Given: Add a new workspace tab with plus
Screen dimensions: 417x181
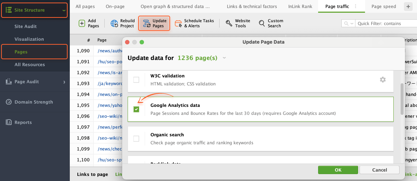Looking at the screenshot, I should (x=408, y=7).
